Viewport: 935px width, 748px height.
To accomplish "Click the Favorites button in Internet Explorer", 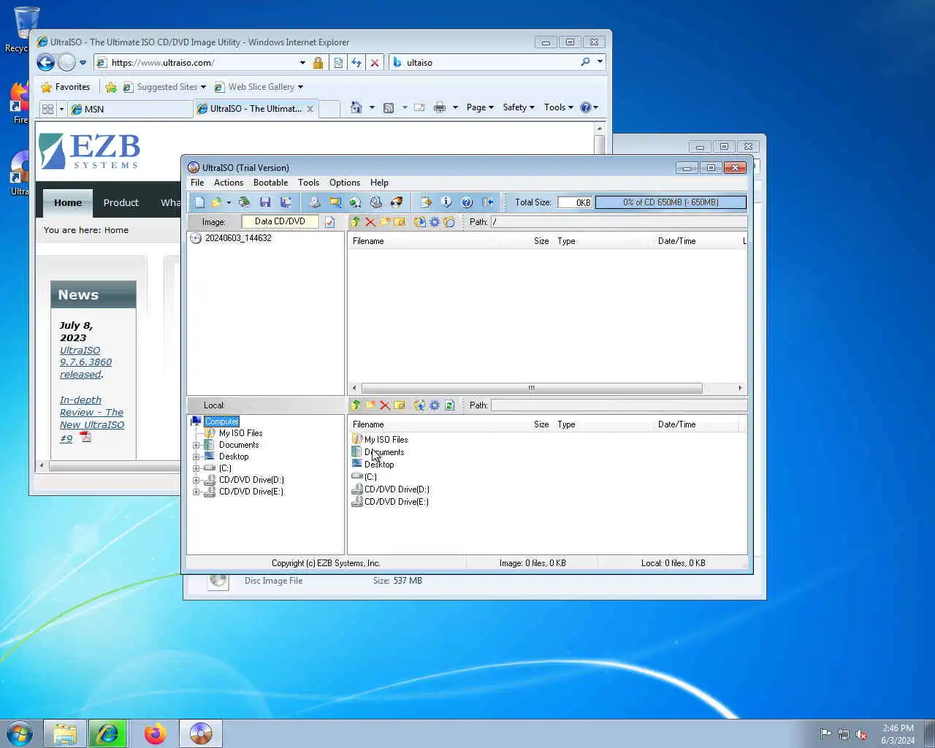I will click(x=66, y=87).
